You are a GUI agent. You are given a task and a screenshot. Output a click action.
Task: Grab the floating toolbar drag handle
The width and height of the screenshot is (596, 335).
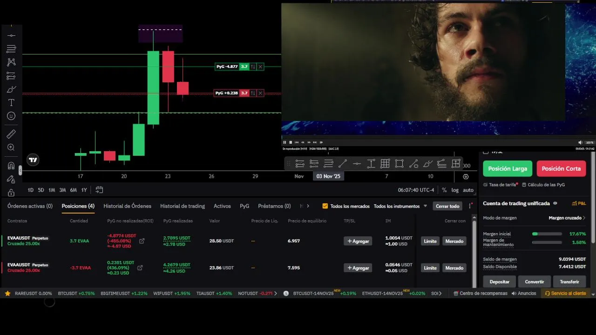point(289,164)
